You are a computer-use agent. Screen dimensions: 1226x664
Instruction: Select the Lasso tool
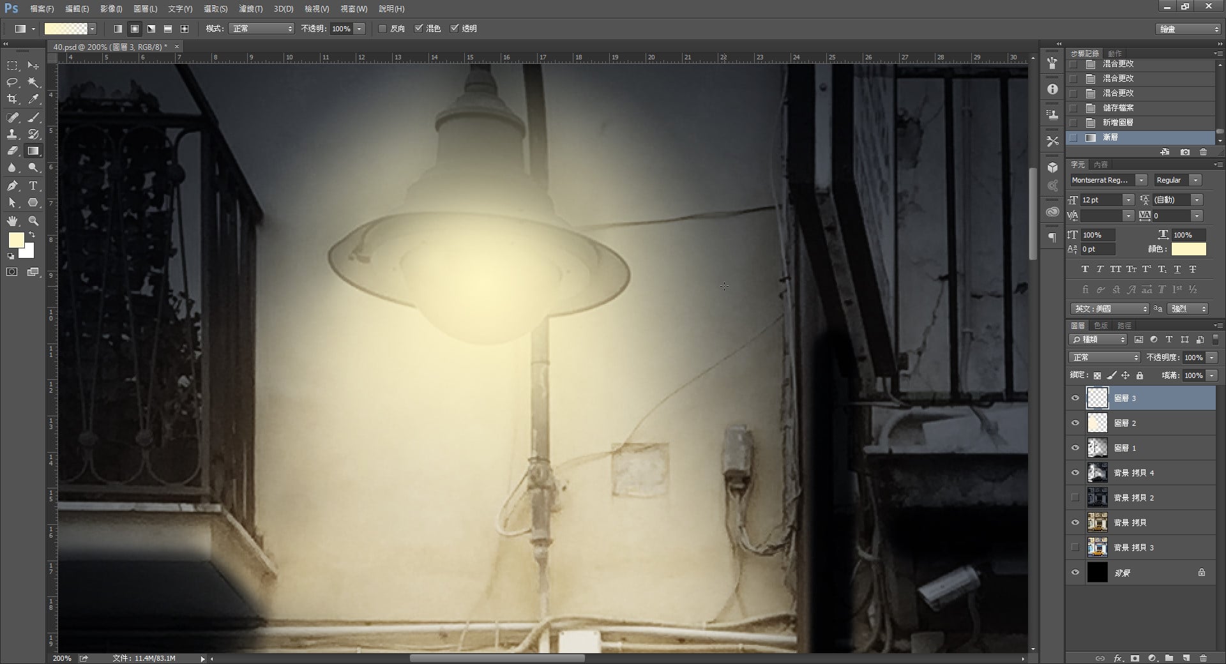tap(12, 82)
